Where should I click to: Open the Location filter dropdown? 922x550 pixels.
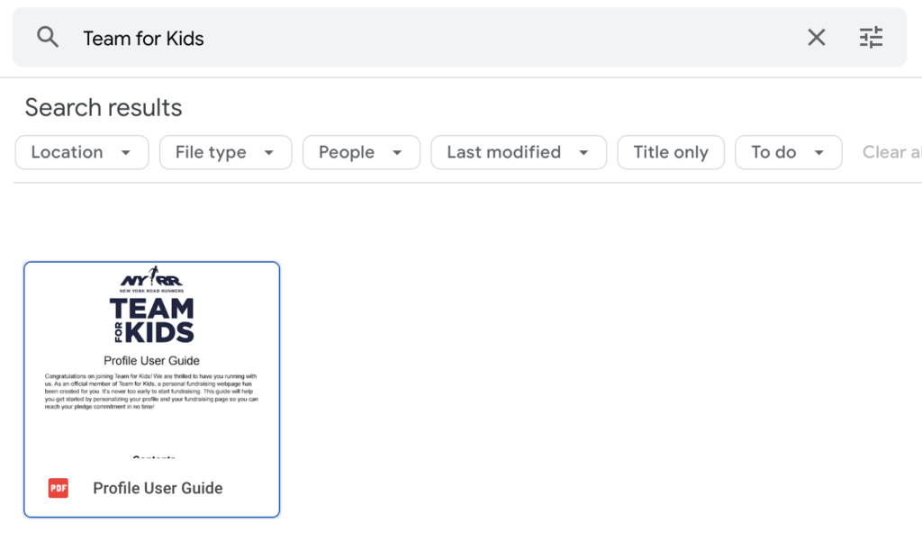click(81, 152)
